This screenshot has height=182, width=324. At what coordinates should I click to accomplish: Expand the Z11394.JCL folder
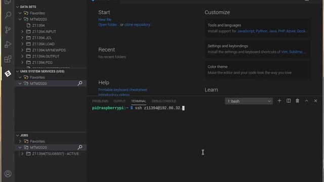[22, 38]
